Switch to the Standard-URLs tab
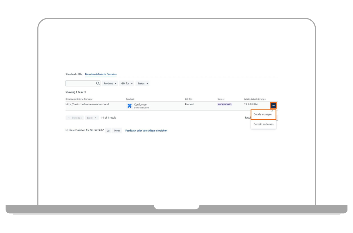The height and width of the screenshot is (233, 353). pos(74,74)
